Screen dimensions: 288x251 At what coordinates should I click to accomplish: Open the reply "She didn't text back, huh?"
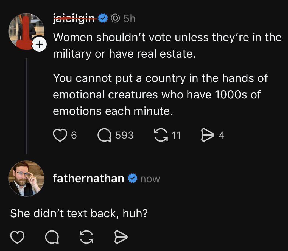point(79,213)
